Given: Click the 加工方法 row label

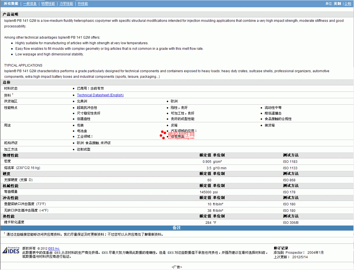Looking at the screenshot, I should [x=11, y=149].
